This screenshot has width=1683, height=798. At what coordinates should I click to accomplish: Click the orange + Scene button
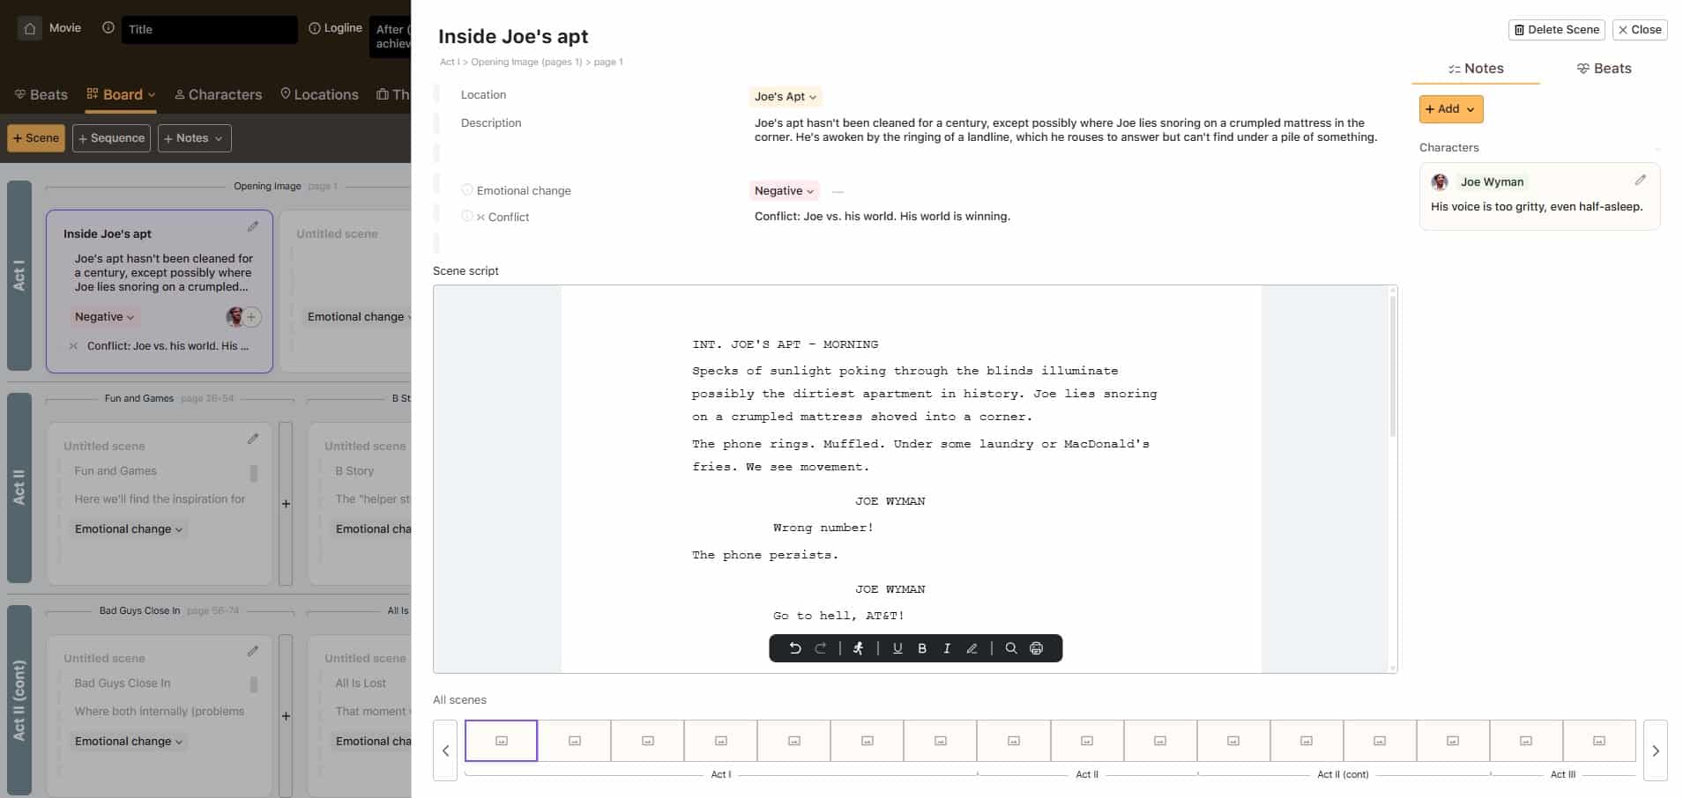coord(36,138)
